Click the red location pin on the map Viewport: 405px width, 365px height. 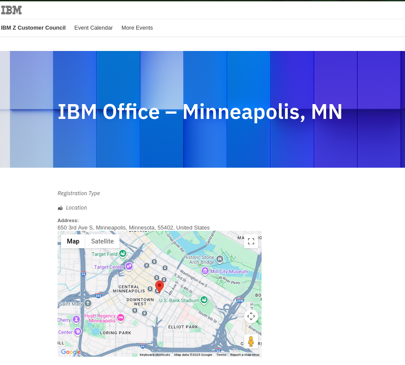[159, 286]
